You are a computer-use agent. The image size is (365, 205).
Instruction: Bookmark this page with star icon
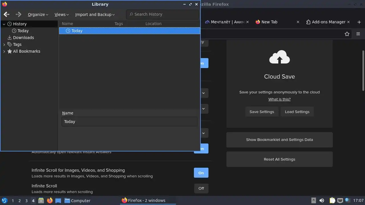coord(347,34)
